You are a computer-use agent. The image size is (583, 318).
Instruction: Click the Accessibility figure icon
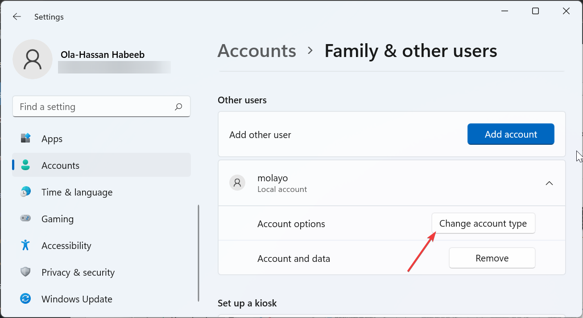click(25, 245)
